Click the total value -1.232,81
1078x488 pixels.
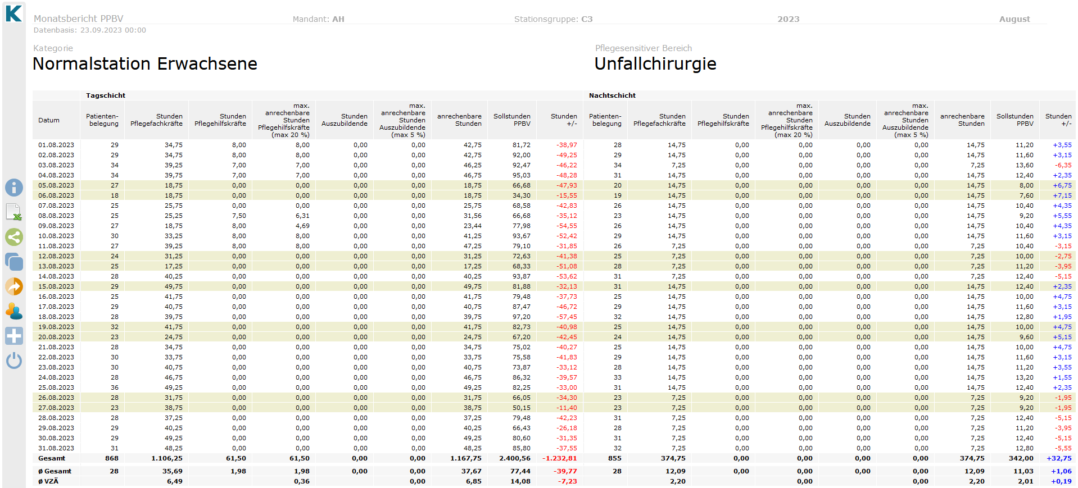(559, 458)
